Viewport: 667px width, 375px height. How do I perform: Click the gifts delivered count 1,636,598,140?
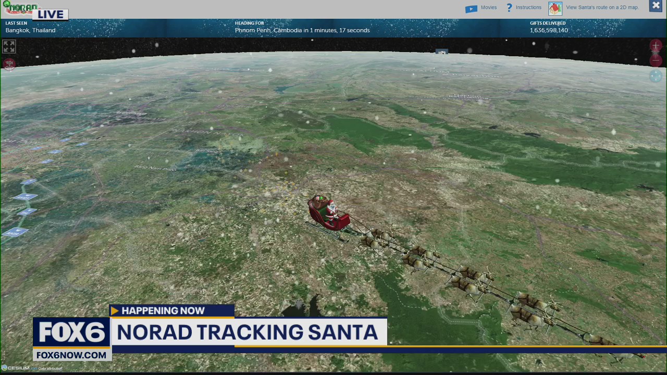click(549, 30)
